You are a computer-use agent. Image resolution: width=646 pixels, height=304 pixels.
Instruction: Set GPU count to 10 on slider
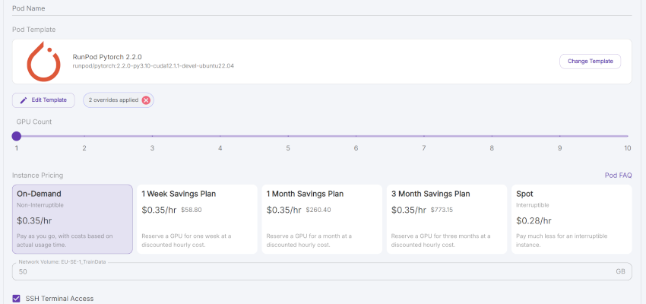tap(628, 136)
